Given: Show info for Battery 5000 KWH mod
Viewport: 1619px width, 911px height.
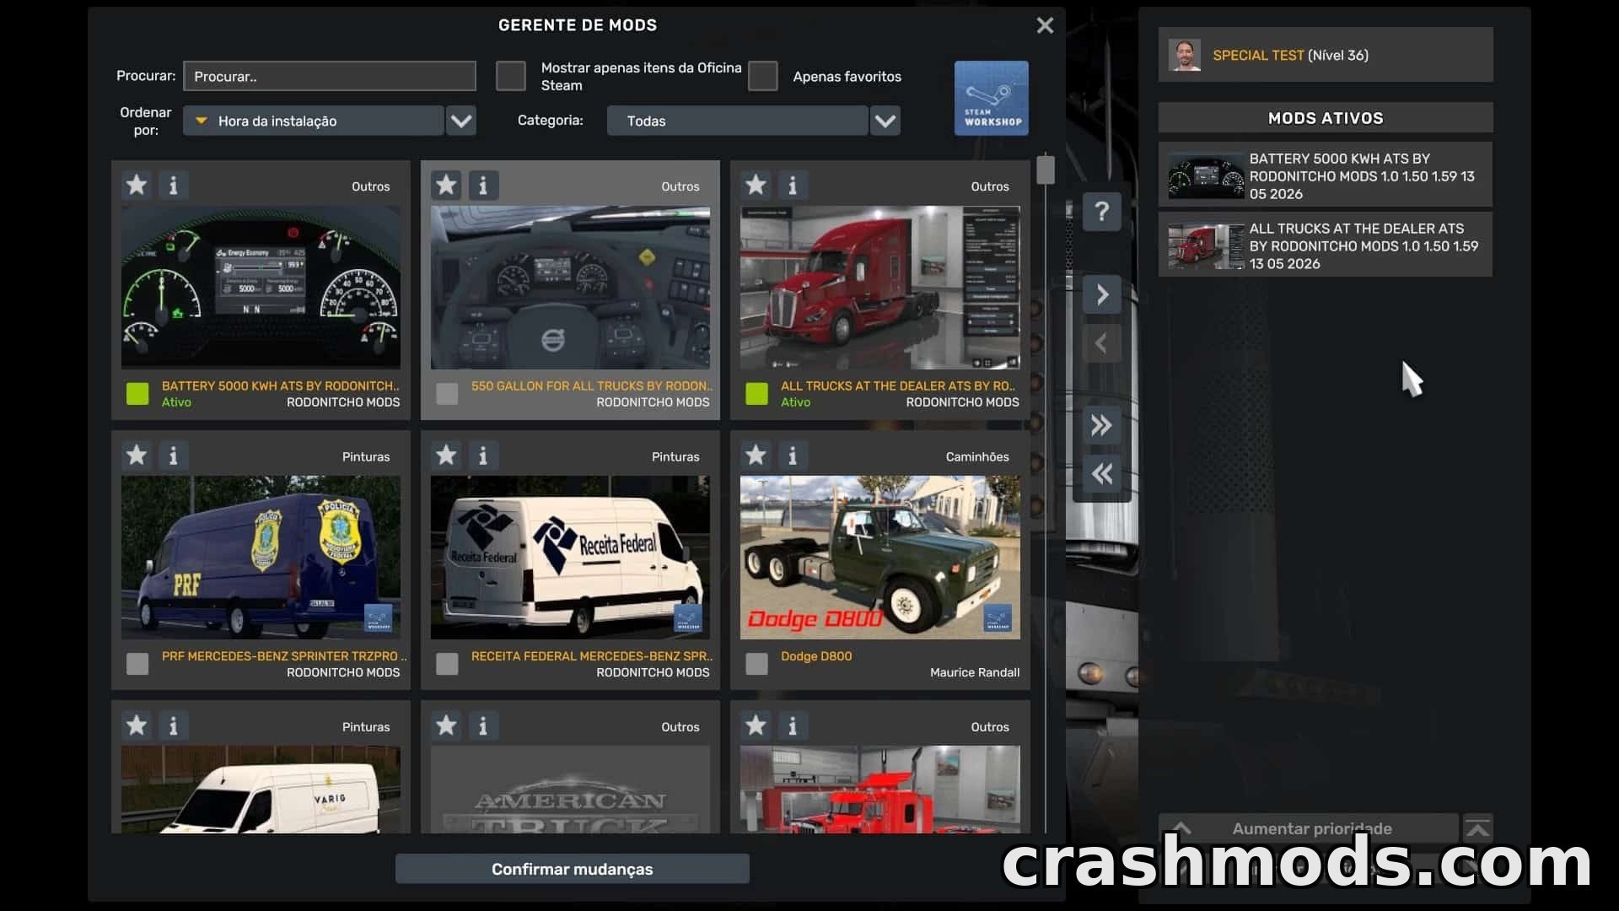Looking at the screenshot, I should pos(174,185).
